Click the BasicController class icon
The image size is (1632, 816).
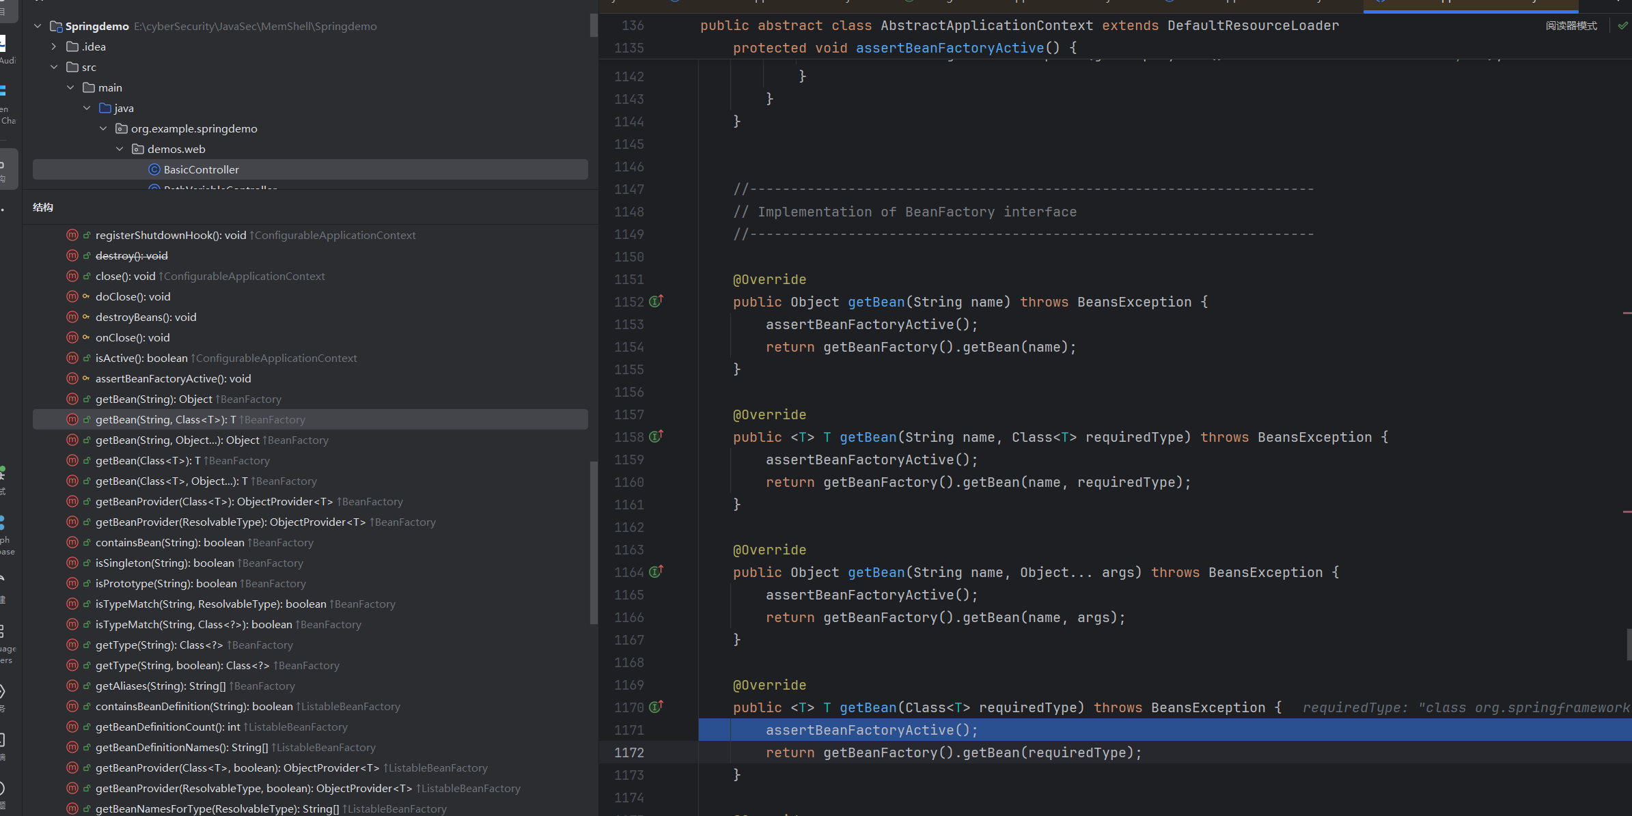point(154,169)
